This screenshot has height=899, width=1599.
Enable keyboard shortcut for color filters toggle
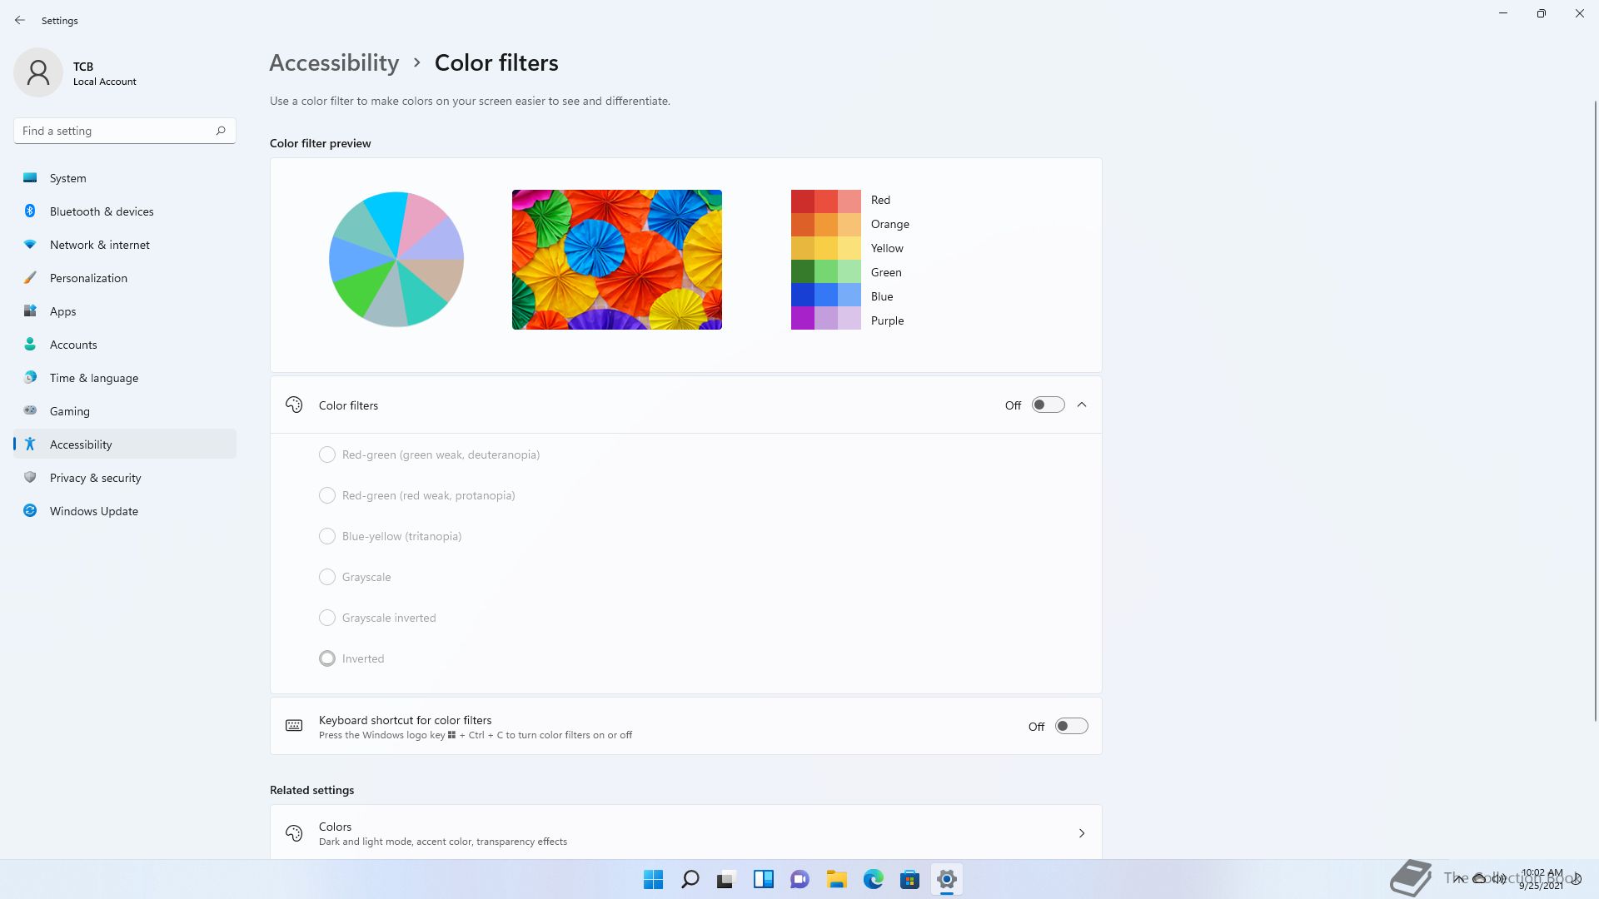point(1072,726)
